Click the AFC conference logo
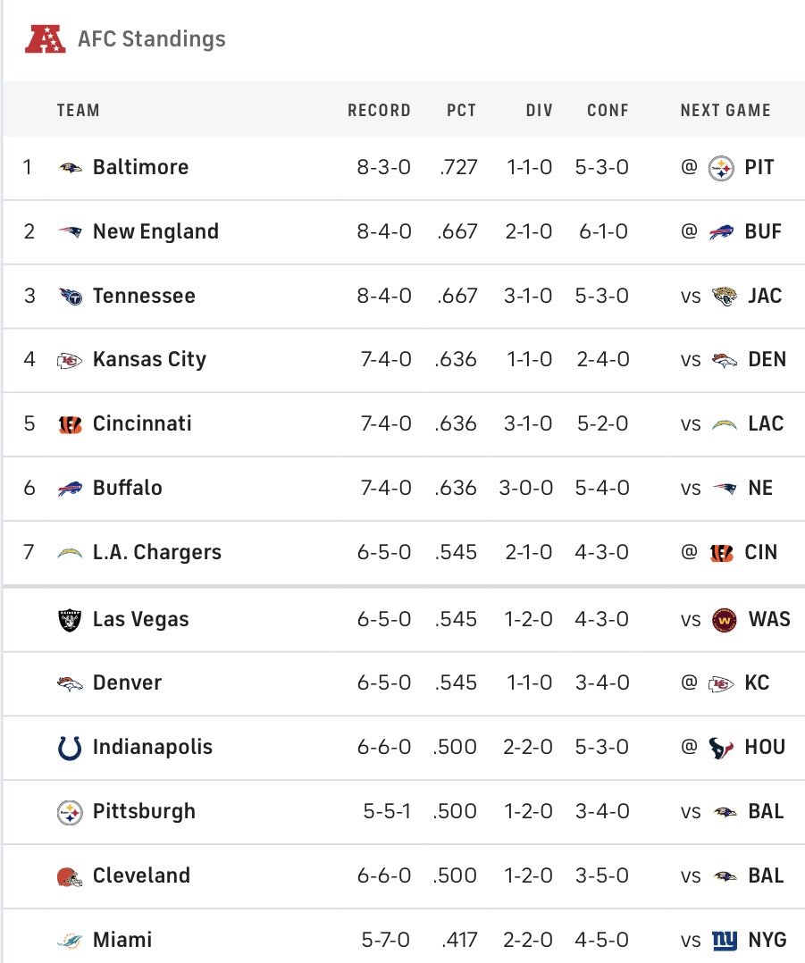The width and height of the screenshot is (805, 963). pyautogui.click(x=45, y=38)
